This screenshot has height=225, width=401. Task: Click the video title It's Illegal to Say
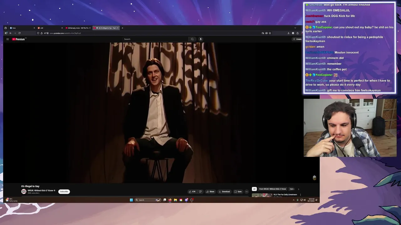pyautogui.click(x=30, y=186)
